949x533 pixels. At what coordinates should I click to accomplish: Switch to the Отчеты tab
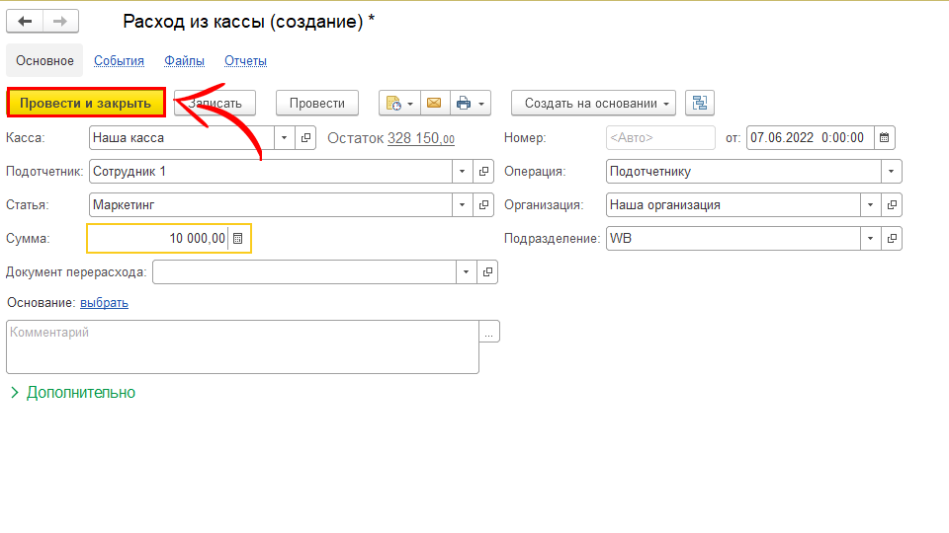coord(245,61)
